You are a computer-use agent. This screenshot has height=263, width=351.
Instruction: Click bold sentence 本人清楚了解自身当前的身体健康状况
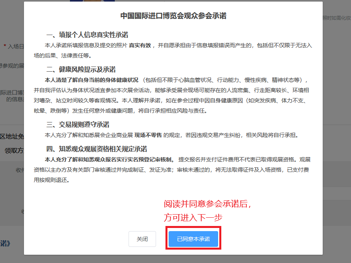pyautogui.click(x=92, y=80)
